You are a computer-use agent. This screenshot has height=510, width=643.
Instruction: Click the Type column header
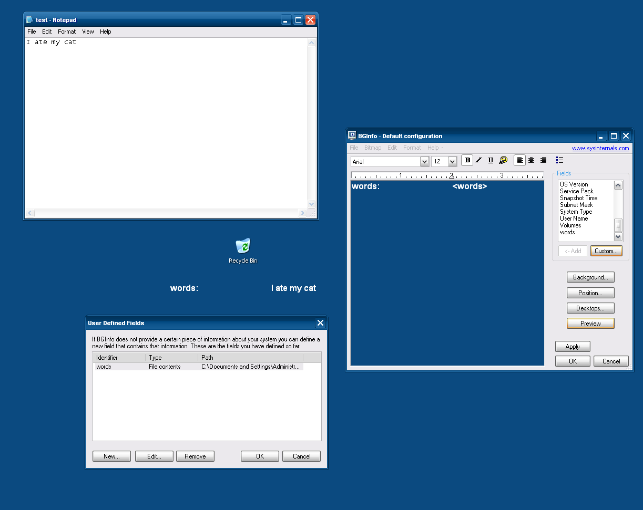coord(172,358)
